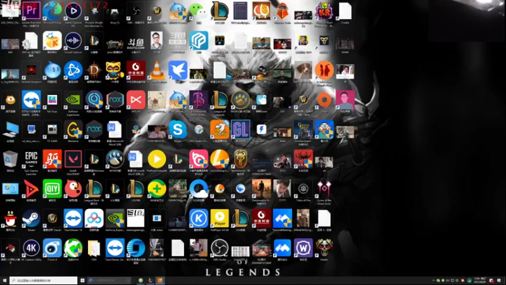The height and width of the screenshot is (285, 506).
Task: Open the green 360 security plus icon
Action: click(x=157, y=189)
